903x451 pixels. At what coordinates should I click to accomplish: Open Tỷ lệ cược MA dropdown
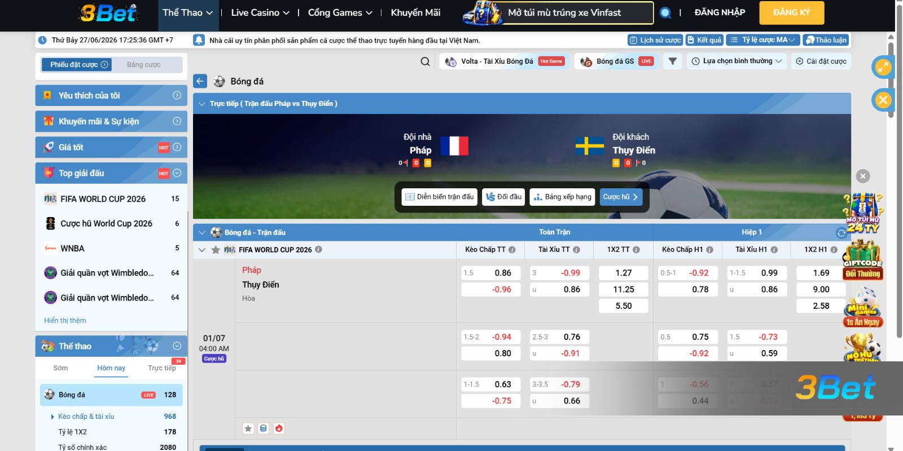coord(763,40)
